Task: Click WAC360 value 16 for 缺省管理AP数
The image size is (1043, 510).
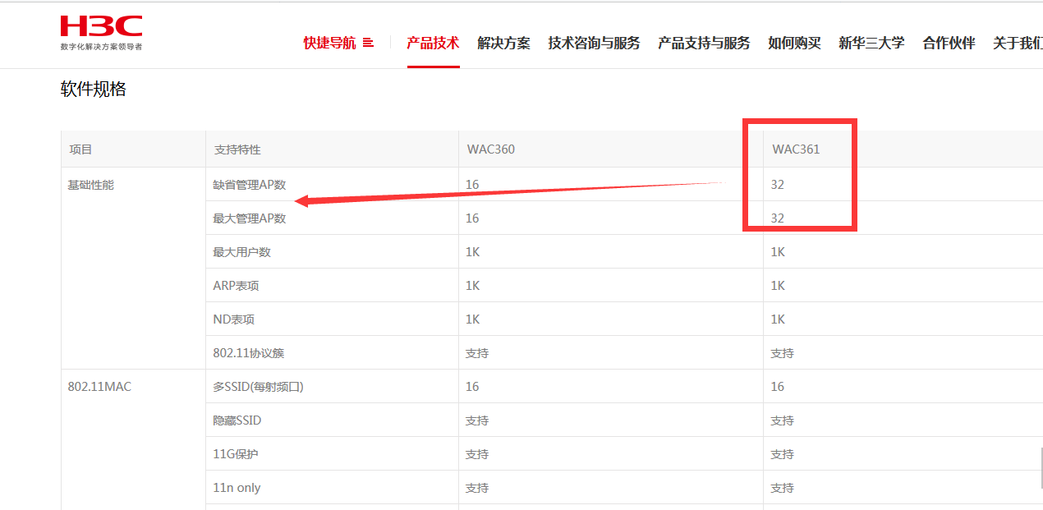Action: 472,185
